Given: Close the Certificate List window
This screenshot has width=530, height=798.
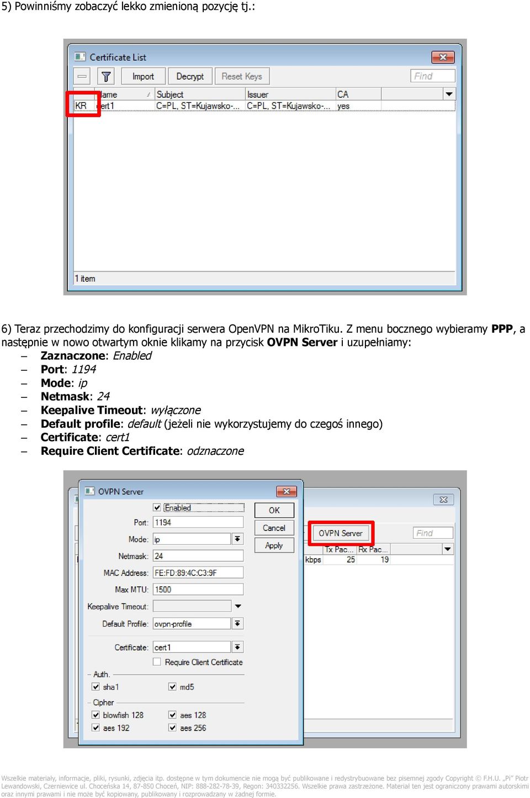Looking at the screenshot, I should [443, 57].
